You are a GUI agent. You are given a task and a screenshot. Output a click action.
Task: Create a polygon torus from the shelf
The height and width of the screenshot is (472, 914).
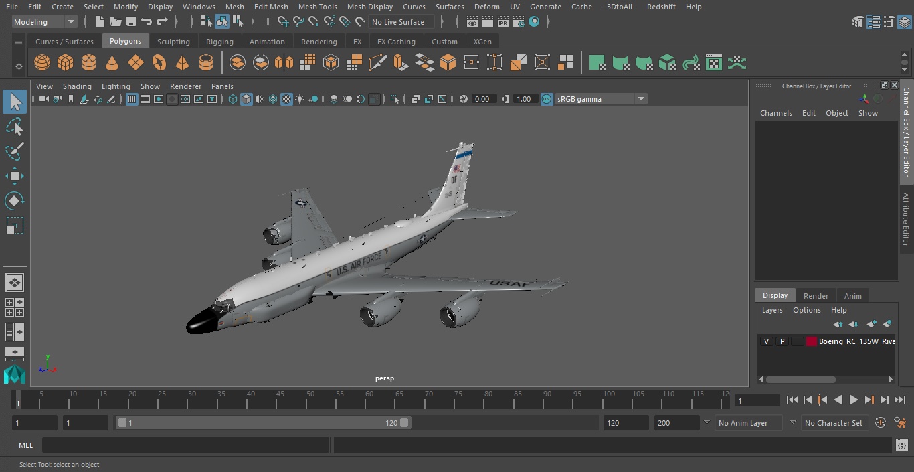[x=159, y=63]
